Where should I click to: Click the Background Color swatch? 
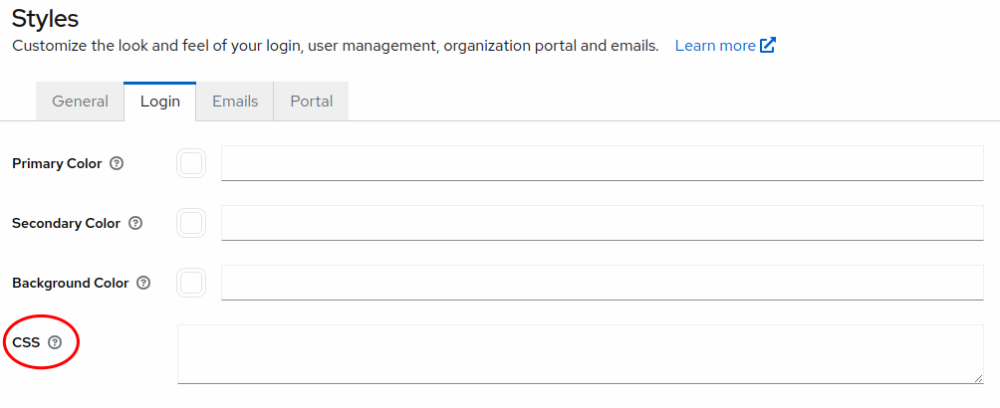[191, 283]
